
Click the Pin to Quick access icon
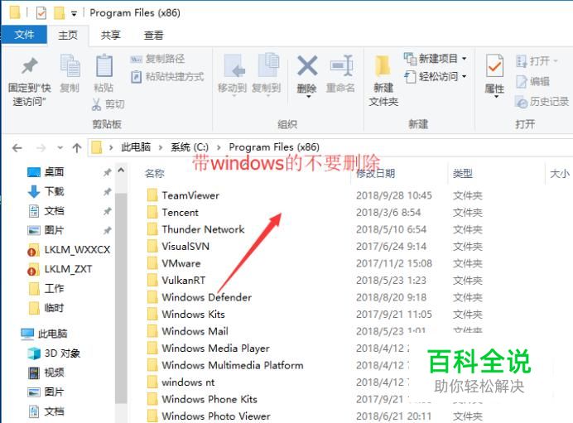tap(30, 65)
